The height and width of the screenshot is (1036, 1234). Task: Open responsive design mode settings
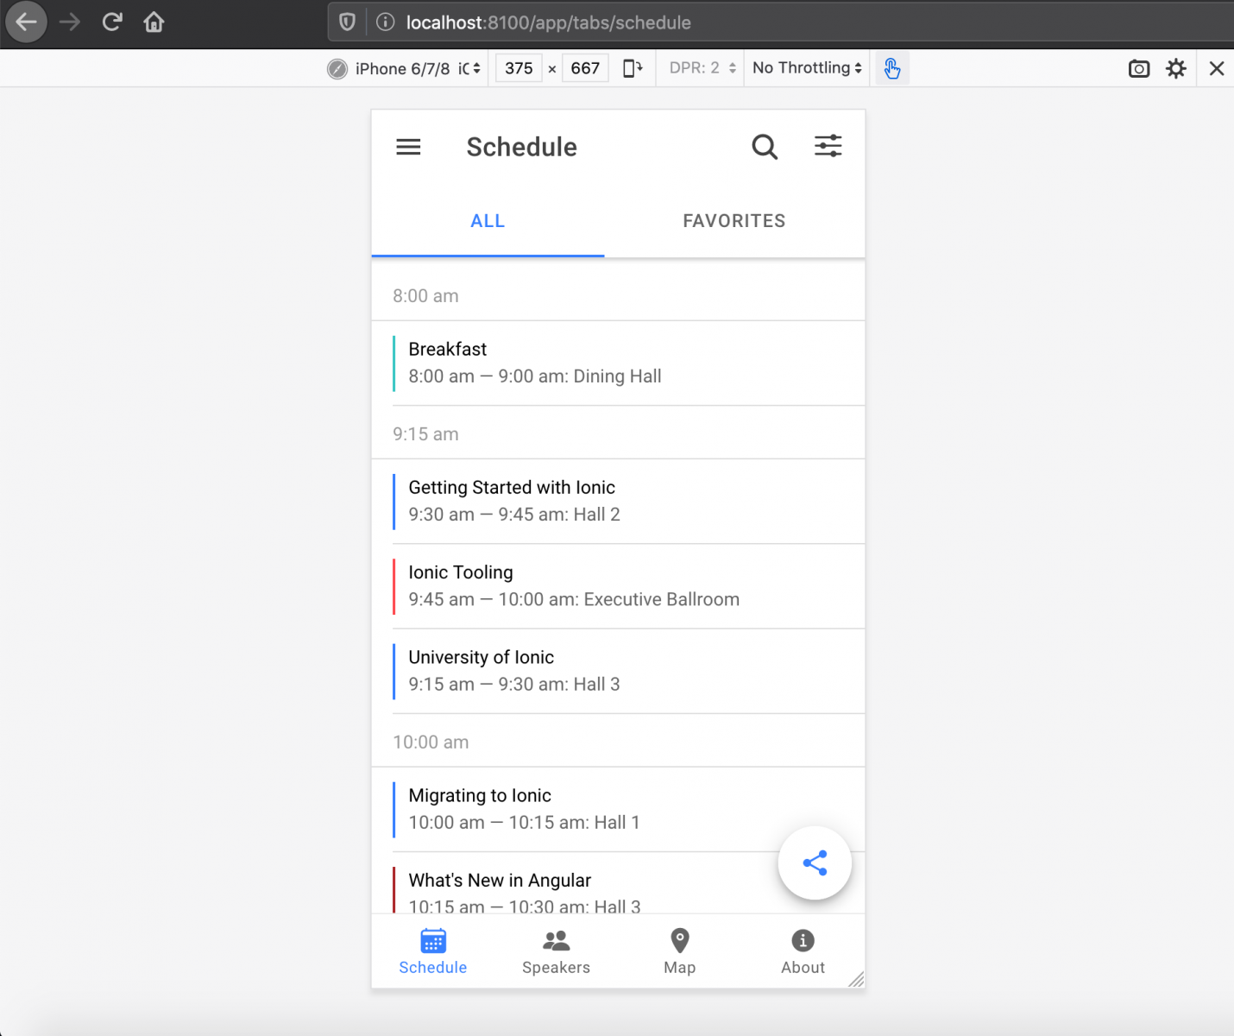tap(1176, 68)
